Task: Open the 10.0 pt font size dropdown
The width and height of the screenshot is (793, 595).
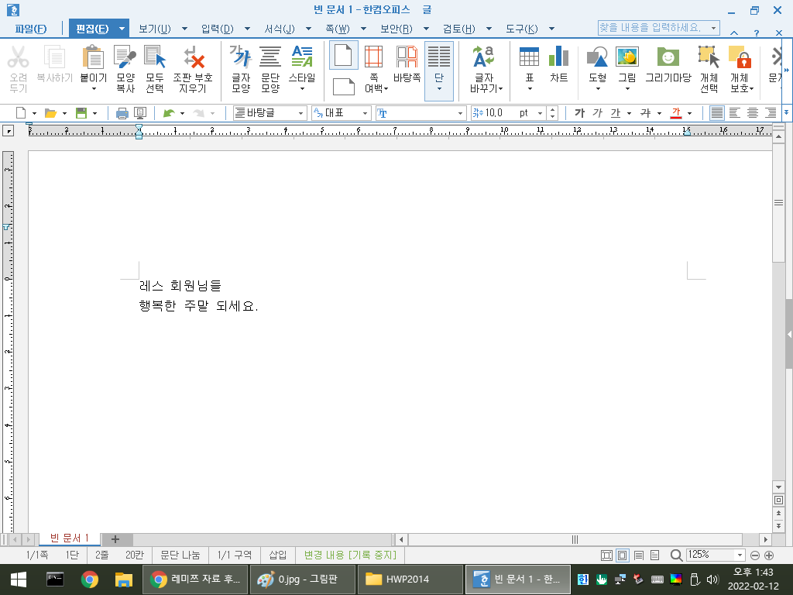Action: coord(540,113)
